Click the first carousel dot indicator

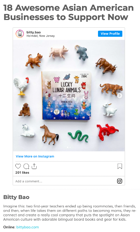click(68, 147)
